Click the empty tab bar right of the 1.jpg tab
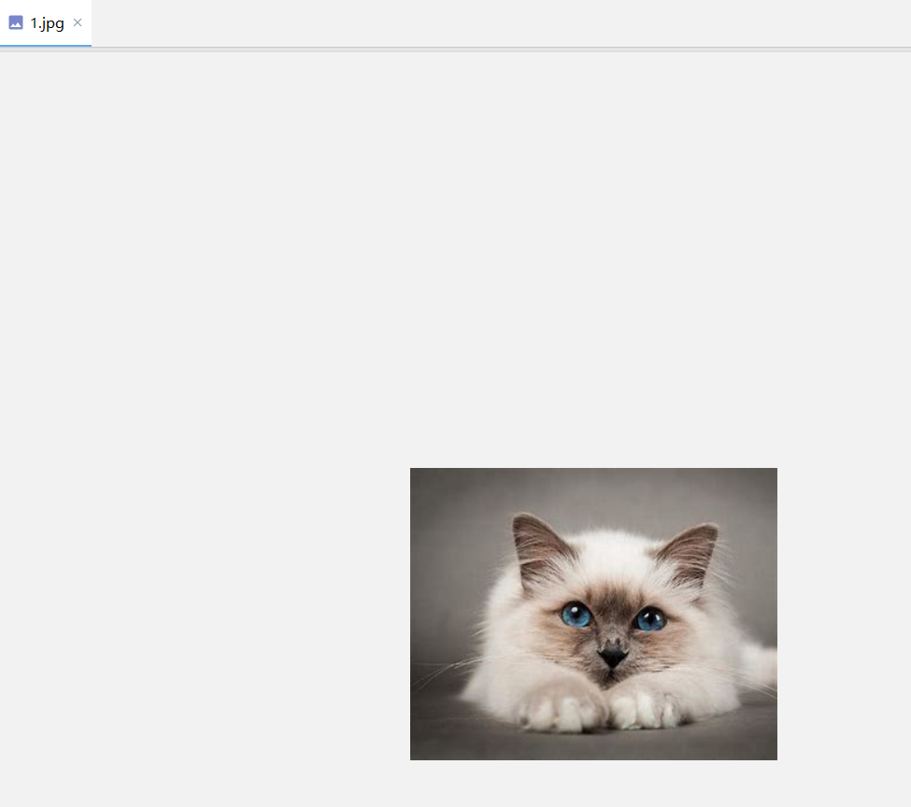The width and height of the screenshot is (911, 807). (x=467, y=23)
